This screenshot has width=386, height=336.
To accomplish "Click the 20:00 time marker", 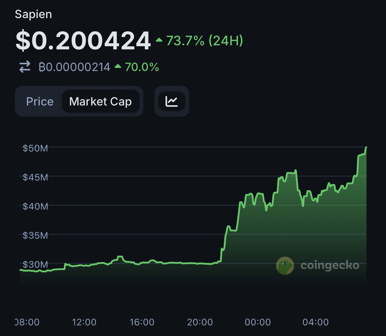I will [x=200, y=322].
